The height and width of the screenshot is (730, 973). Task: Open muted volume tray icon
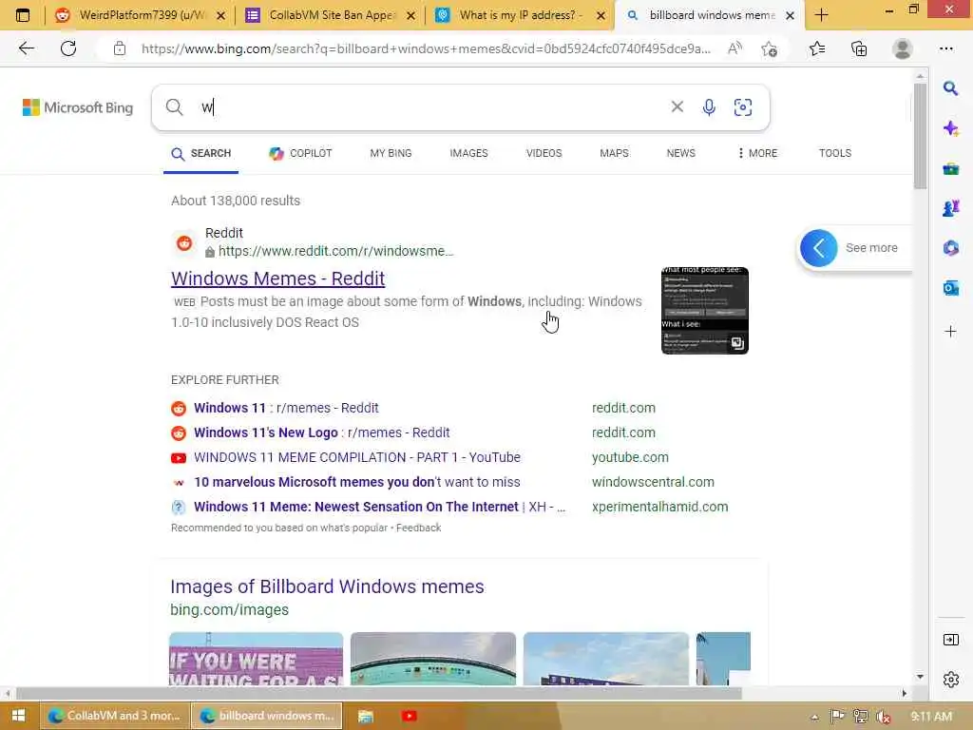point(884,717)
